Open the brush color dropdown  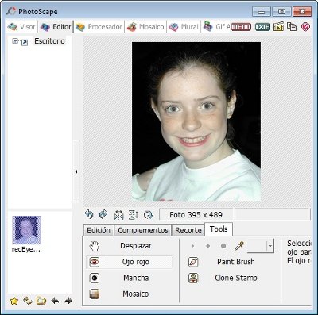[x=270, y=246]
